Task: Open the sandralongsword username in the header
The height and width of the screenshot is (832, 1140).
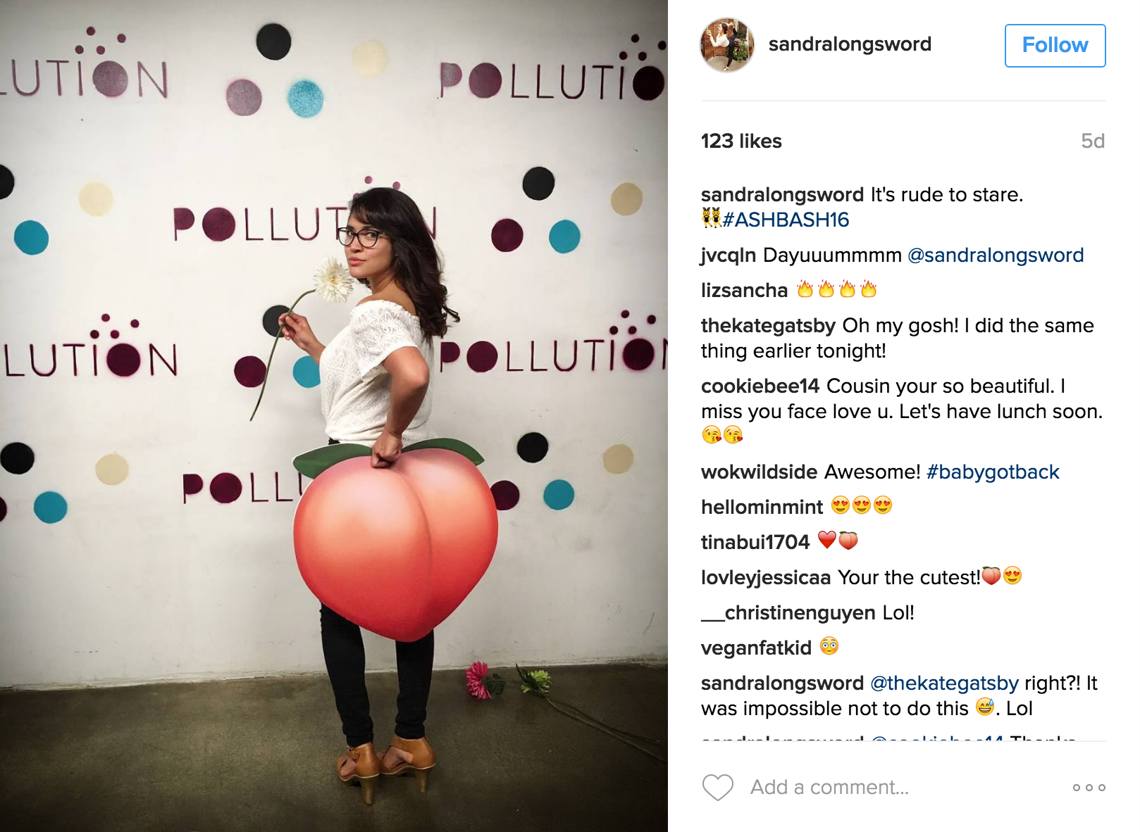Action: [850, 44]
